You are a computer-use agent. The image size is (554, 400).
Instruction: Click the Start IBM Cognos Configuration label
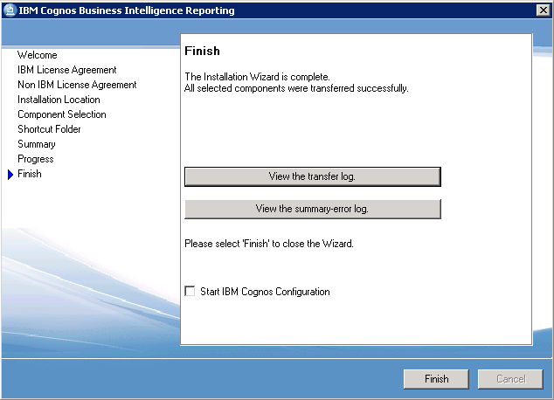[x=265, y=292]
